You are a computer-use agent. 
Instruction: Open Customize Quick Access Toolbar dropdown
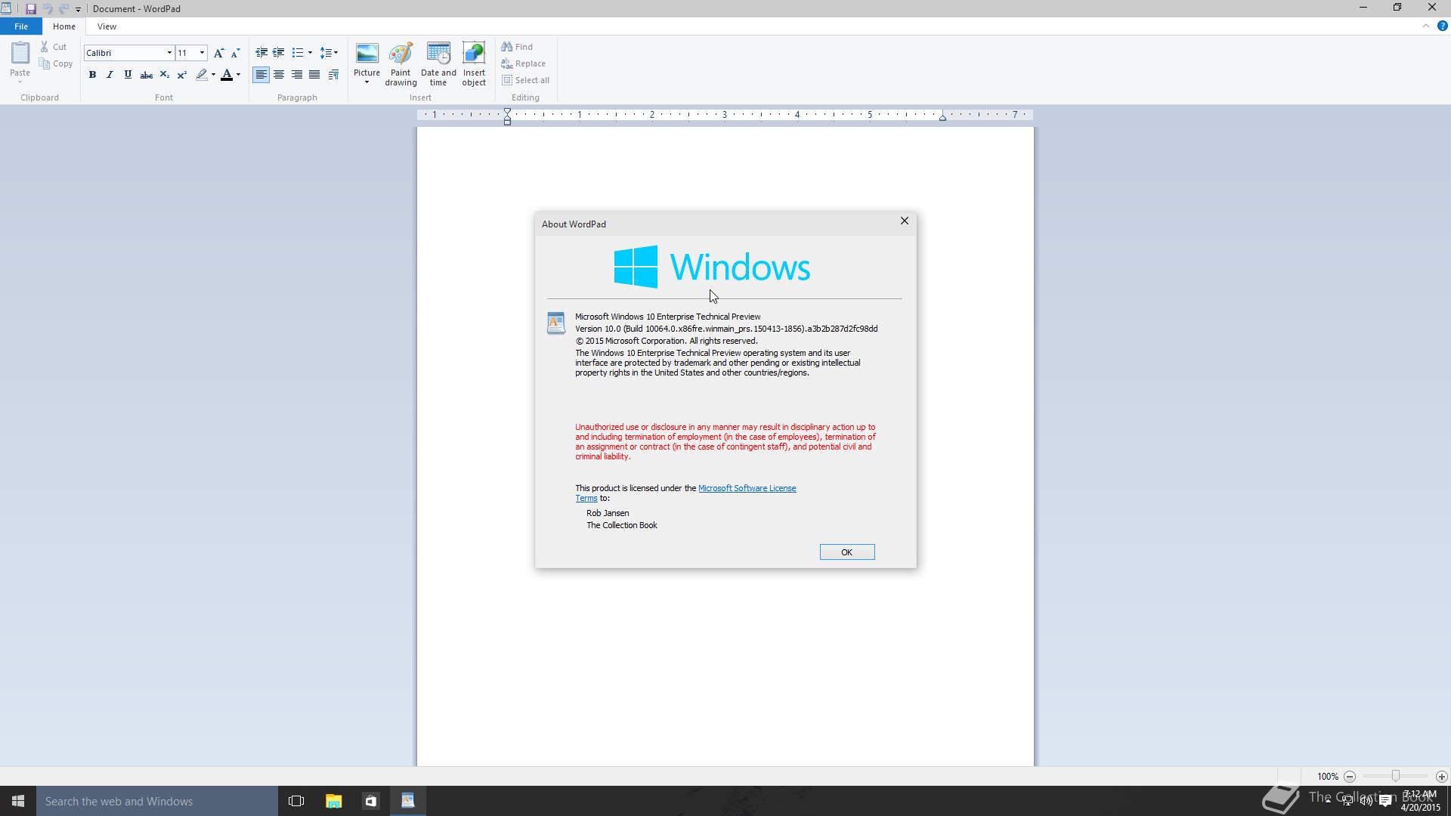tap(78, 10)
